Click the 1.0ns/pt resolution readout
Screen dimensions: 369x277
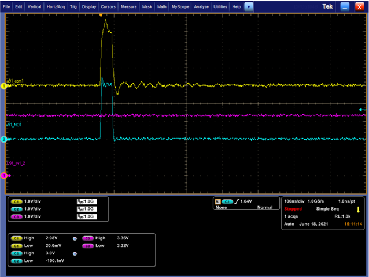pos(346,201)
